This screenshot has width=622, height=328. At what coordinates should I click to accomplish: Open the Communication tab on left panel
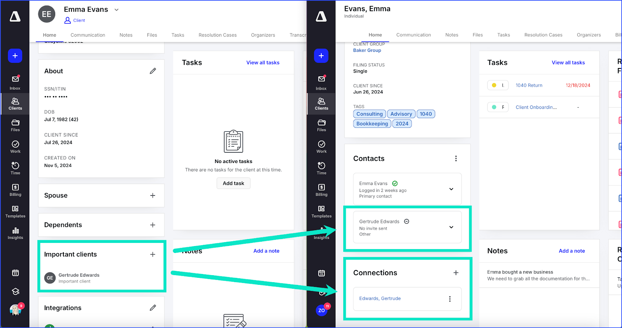[88, 35]
